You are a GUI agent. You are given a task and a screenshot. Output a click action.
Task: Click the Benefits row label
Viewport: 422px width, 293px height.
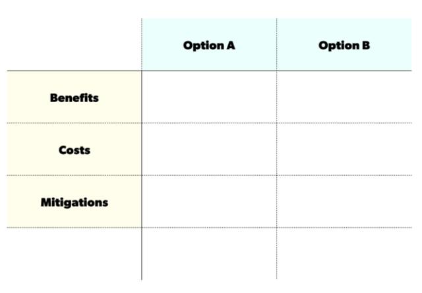coord(75,97)
